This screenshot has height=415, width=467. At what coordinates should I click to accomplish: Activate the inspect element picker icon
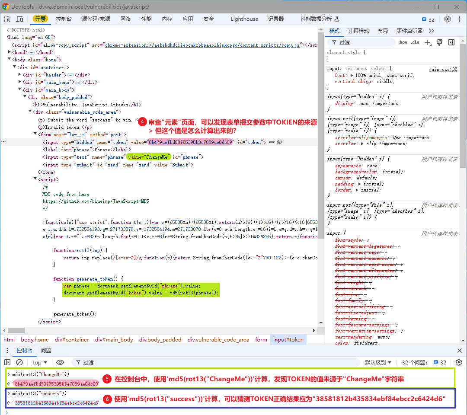click(7, 19)
